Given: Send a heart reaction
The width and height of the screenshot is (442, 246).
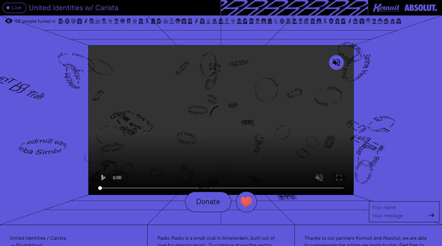Looking at the screenshot, I should (x=246, y=202).
